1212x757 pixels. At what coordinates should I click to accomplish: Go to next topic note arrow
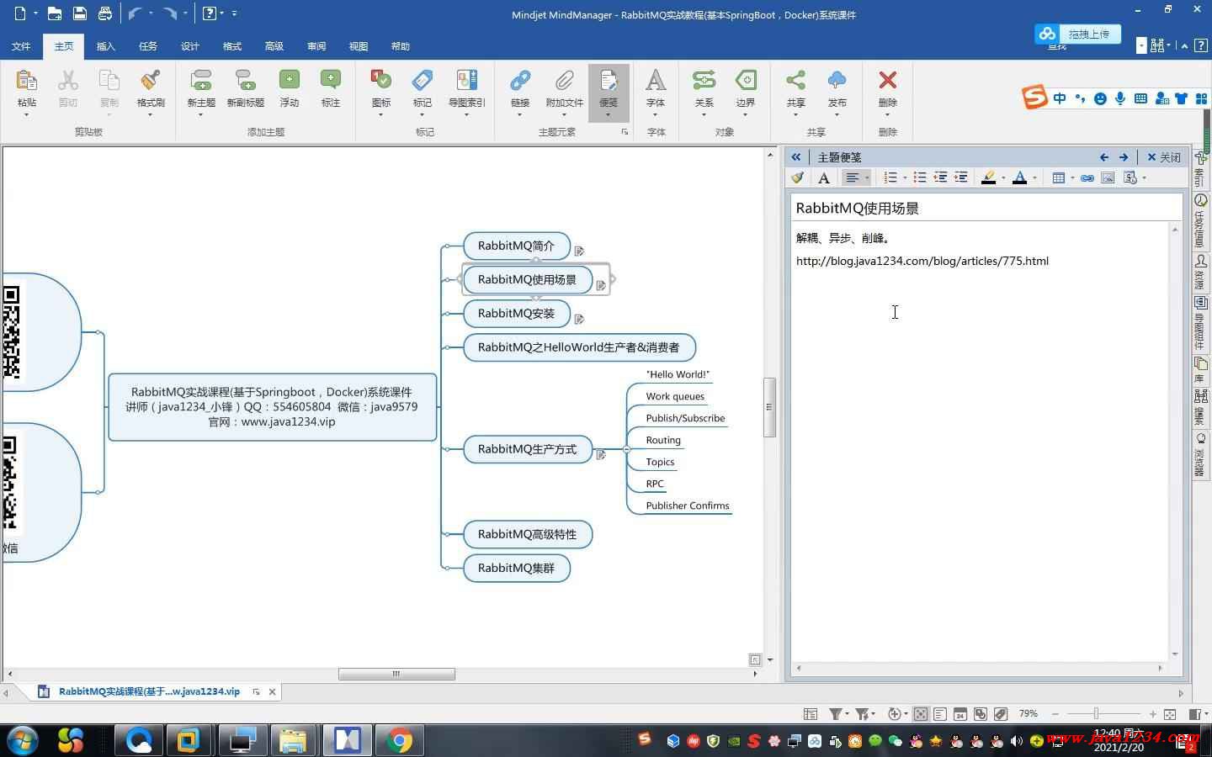(1124, 157)
